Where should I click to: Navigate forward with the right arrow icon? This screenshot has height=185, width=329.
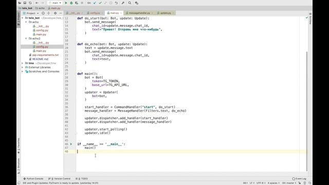[x=42, y=3]
